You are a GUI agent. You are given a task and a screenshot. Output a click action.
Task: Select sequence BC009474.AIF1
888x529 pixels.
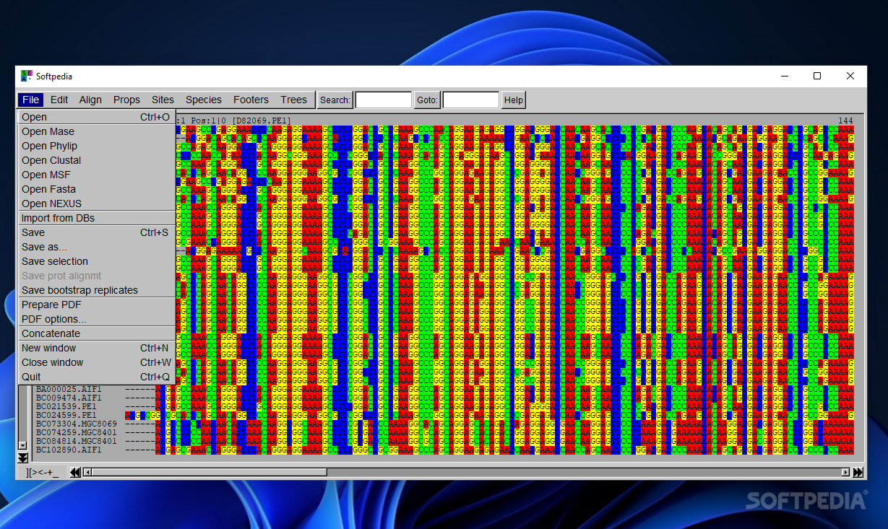[x=69, y=398]
